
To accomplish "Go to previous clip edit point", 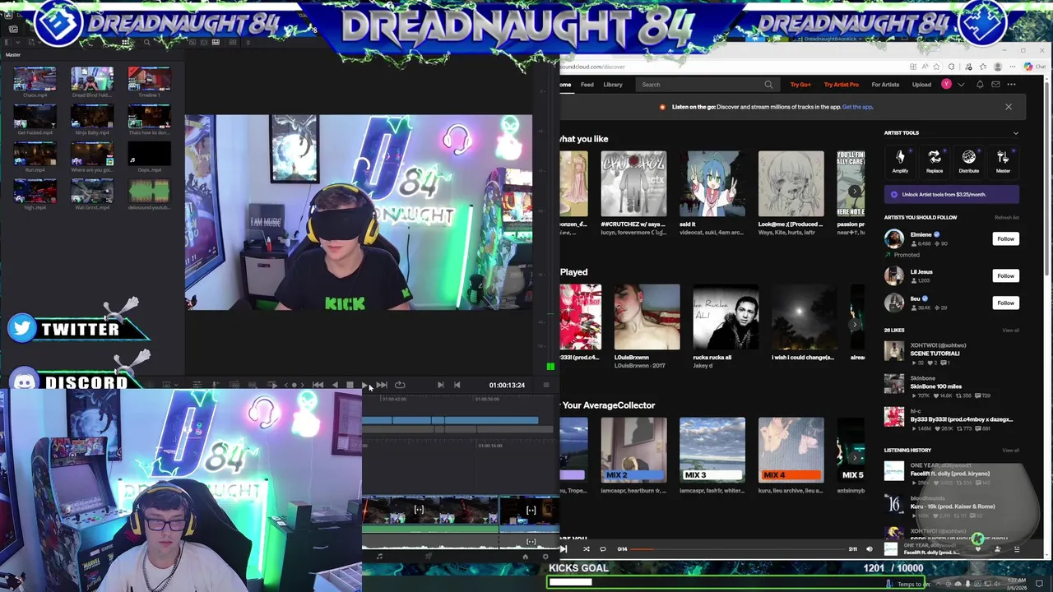I will [x=457, y=385].
